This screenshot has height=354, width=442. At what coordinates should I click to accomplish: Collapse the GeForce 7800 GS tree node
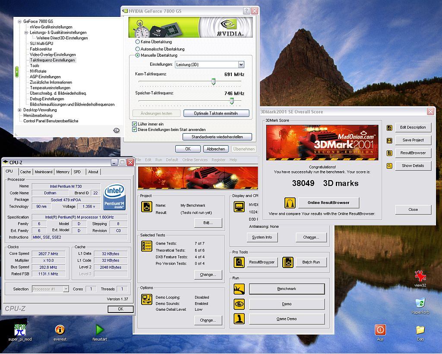pyautogui.click(x=19, y=22)
